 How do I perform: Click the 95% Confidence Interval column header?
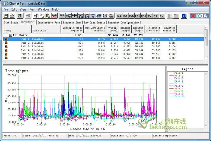click(95, 29)
